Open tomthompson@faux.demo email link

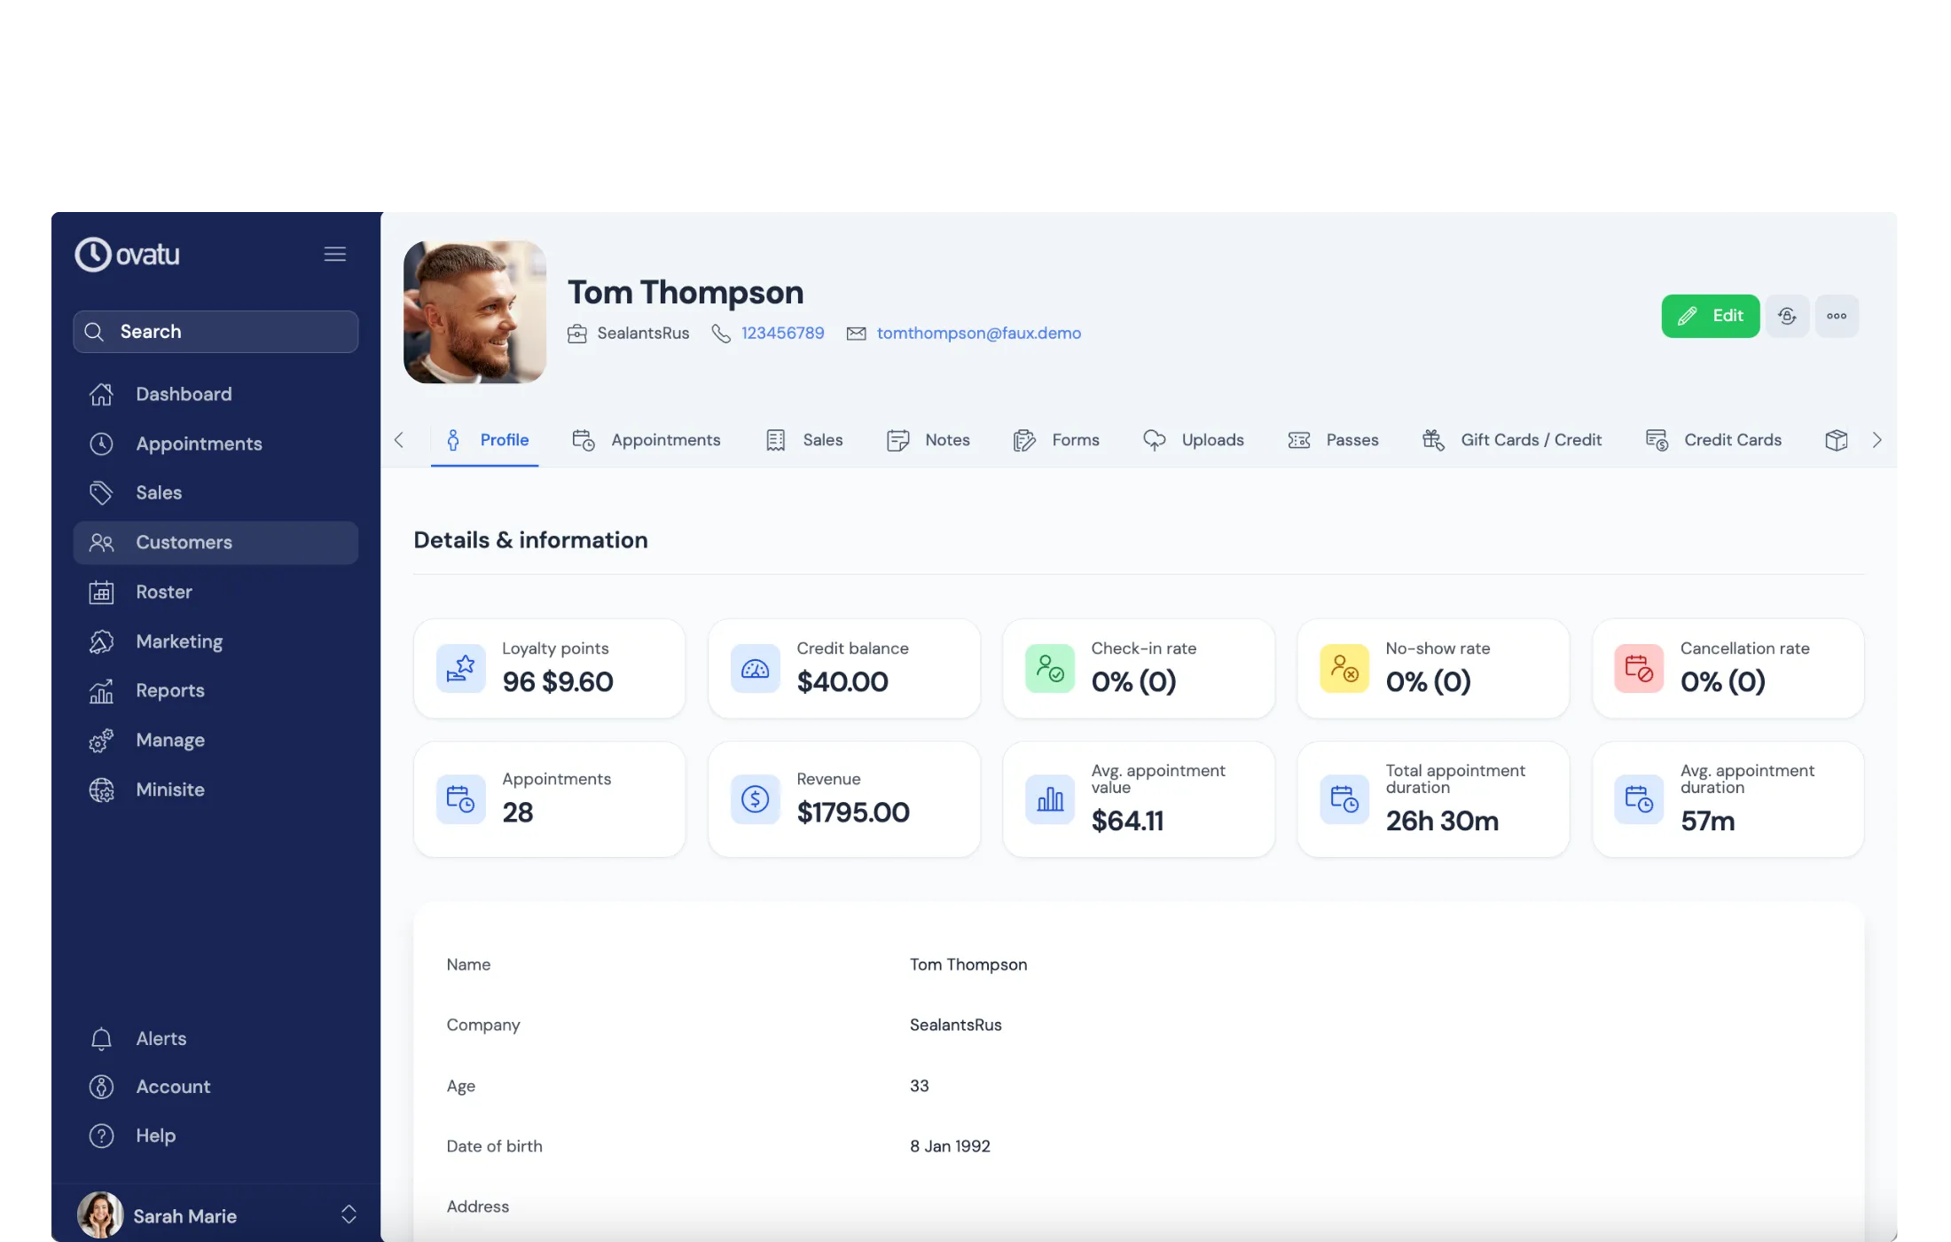978,333
